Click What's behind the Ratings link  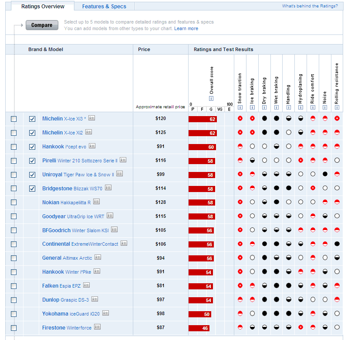(x=310, y=6)
